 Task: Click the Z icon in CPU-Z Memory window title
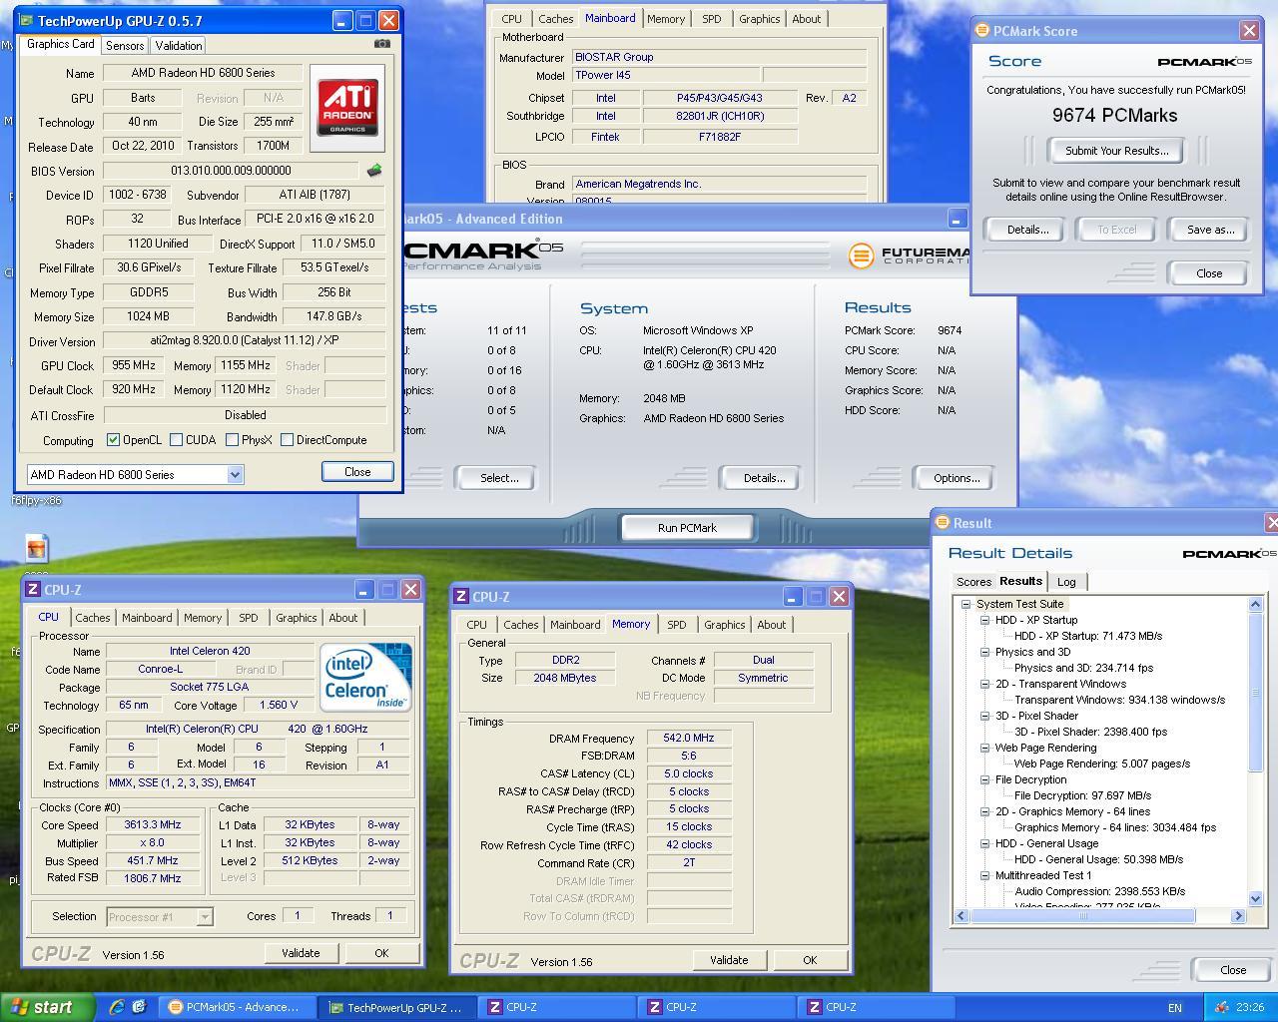tap(461, 597)
